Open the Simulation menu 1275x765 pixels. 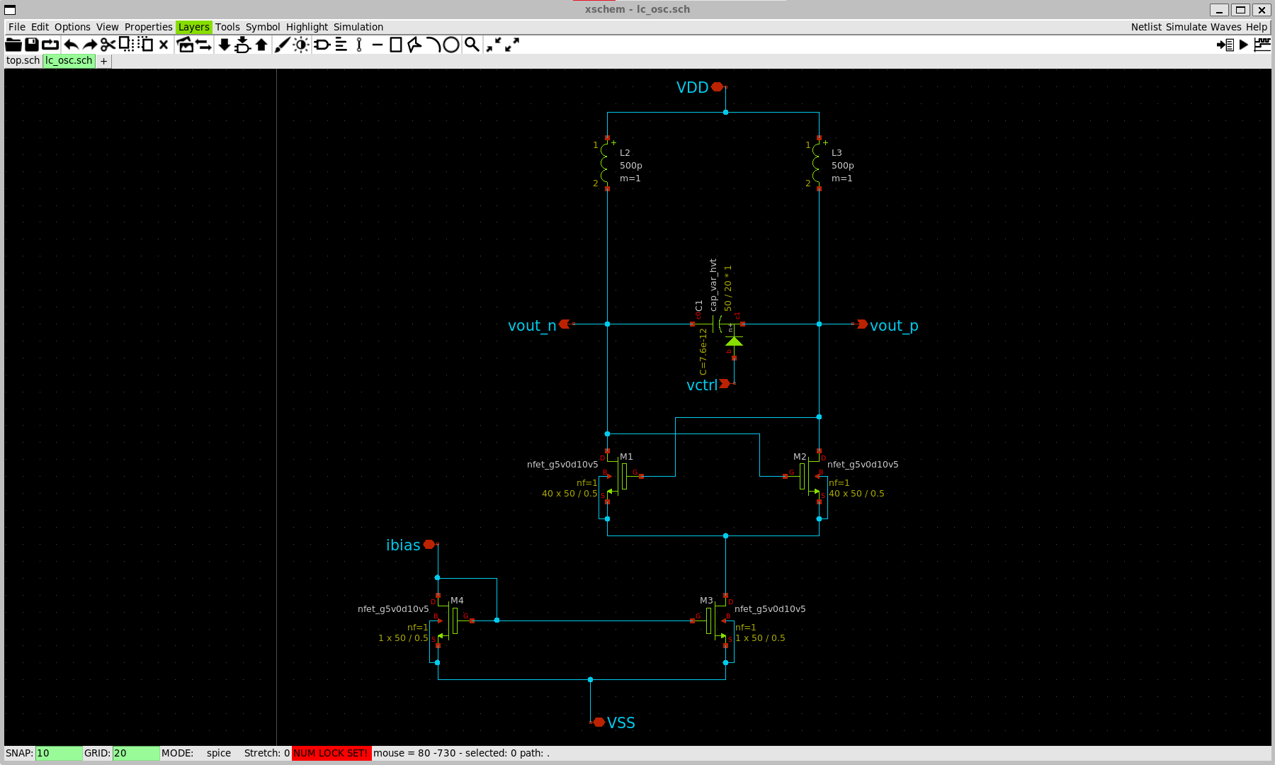[358, 27]
